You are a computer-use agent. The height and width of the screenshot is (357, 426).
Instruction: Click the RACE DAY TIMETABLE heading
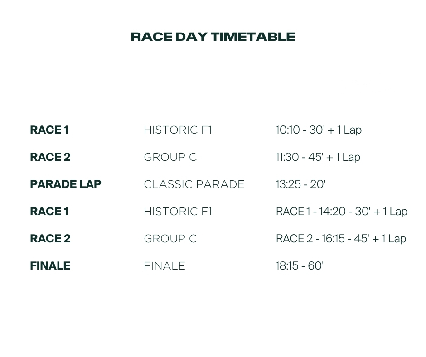[213, 37]
